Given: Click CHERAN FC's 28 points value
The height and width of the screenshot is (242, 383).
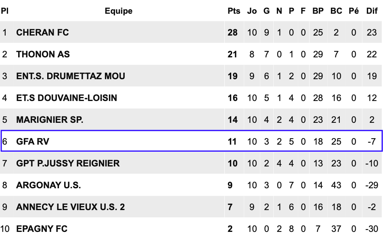Looking at the screenshot, I should [232, 32].
